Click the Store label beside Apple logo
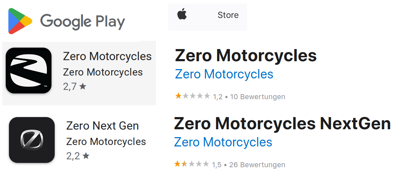This screenshot has width=398, height=174. [228, 15]
